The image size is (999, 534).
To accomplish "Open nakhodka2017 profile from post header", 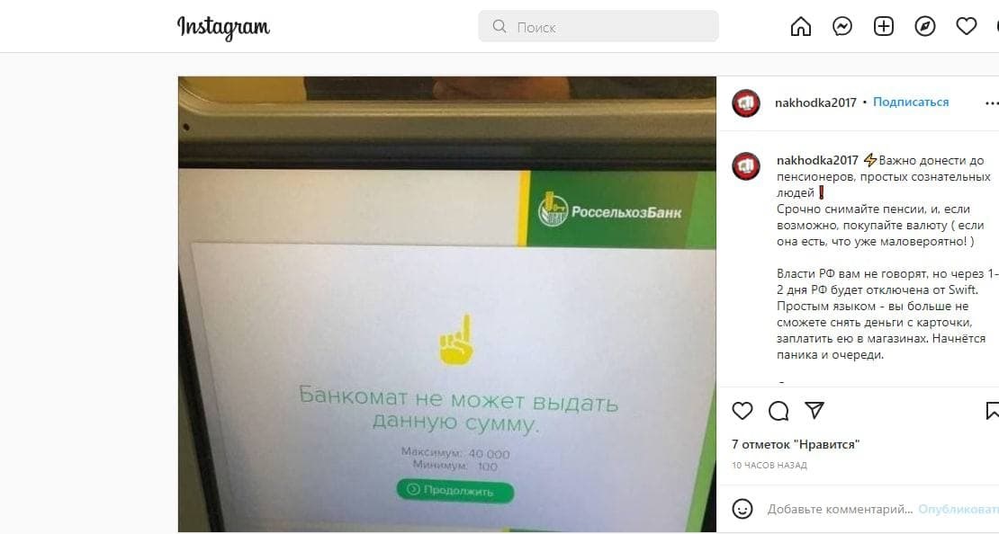I will [815, 102].
